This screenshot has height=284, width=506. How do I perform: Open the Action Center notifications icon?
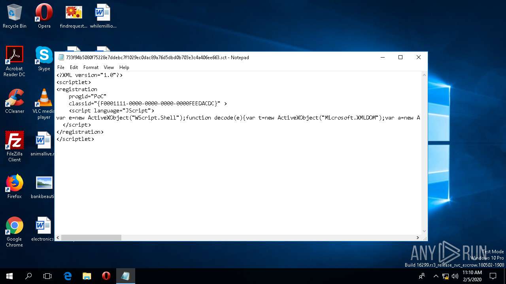pos(493,276)
